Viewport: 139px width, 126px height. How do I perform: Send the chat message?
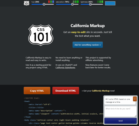pyautogui.click(x=121, y=121)
